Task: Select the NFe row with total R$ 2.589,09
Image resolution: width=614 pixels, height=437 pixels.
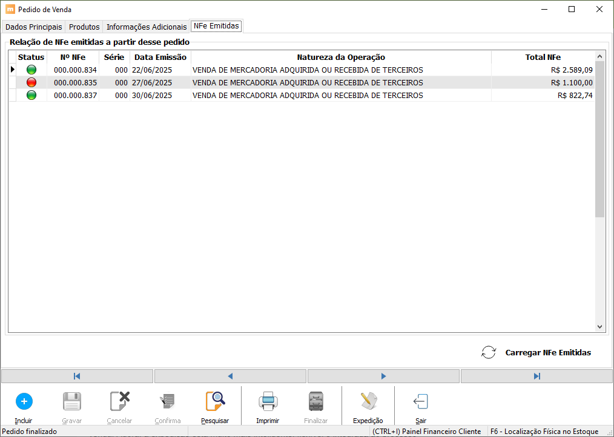Action: point(303,70)
